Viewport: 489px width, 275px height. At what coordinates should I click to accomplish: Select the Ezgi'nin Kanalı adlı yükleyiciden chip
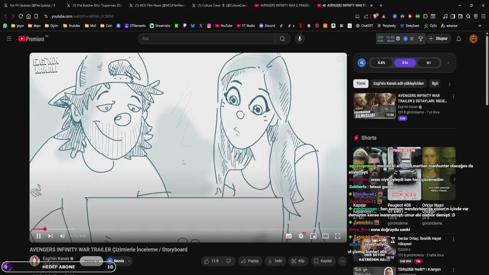[x=398, y=83]
